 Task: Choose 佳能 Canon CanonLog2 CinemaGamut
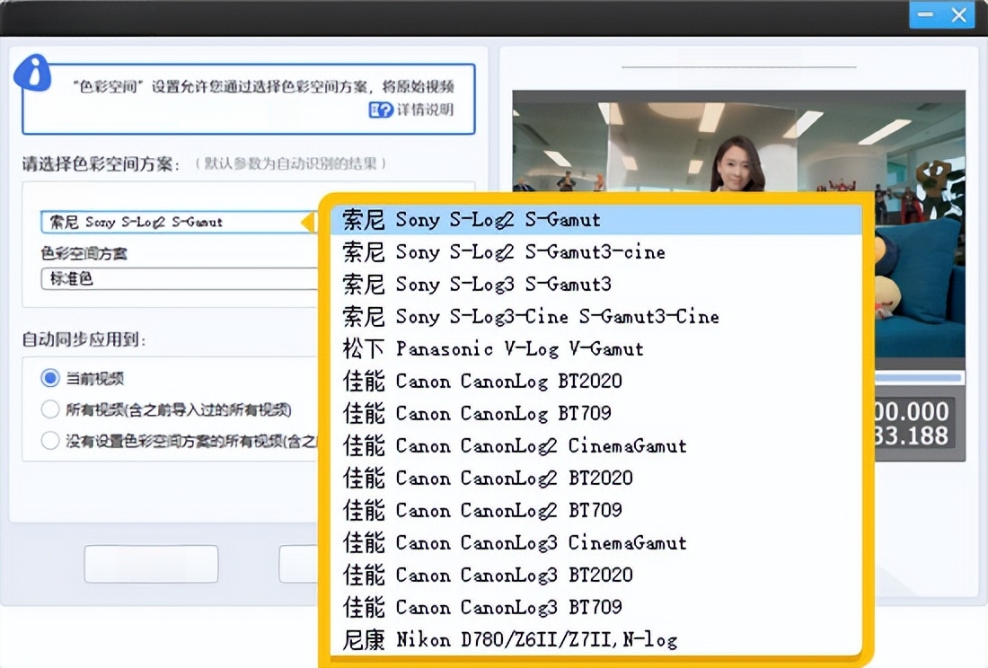tap(596, 445)
